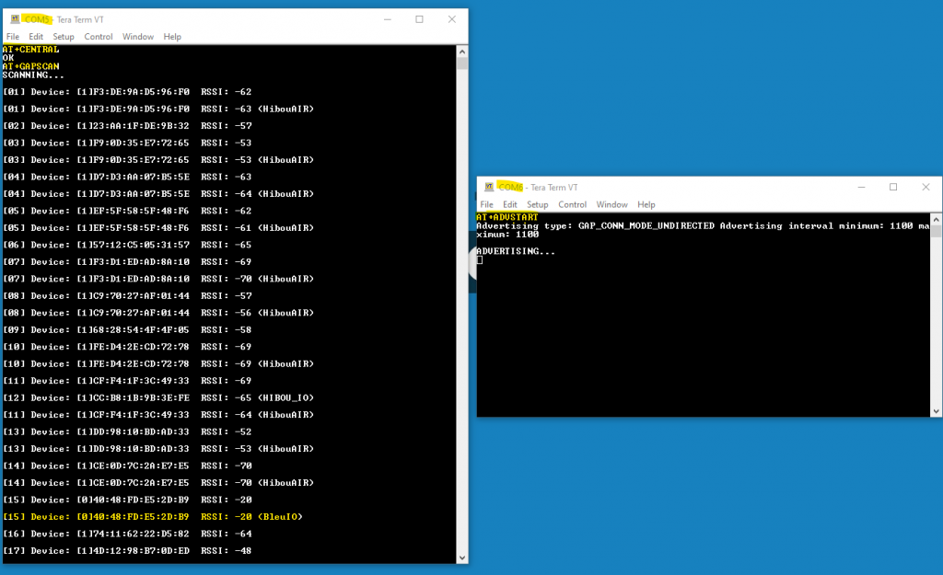Image resolution: width=943 pixels, height=575 pixels.
Task: Minimize the COM6 Tera Term window
Action: [x=860, y=187]
